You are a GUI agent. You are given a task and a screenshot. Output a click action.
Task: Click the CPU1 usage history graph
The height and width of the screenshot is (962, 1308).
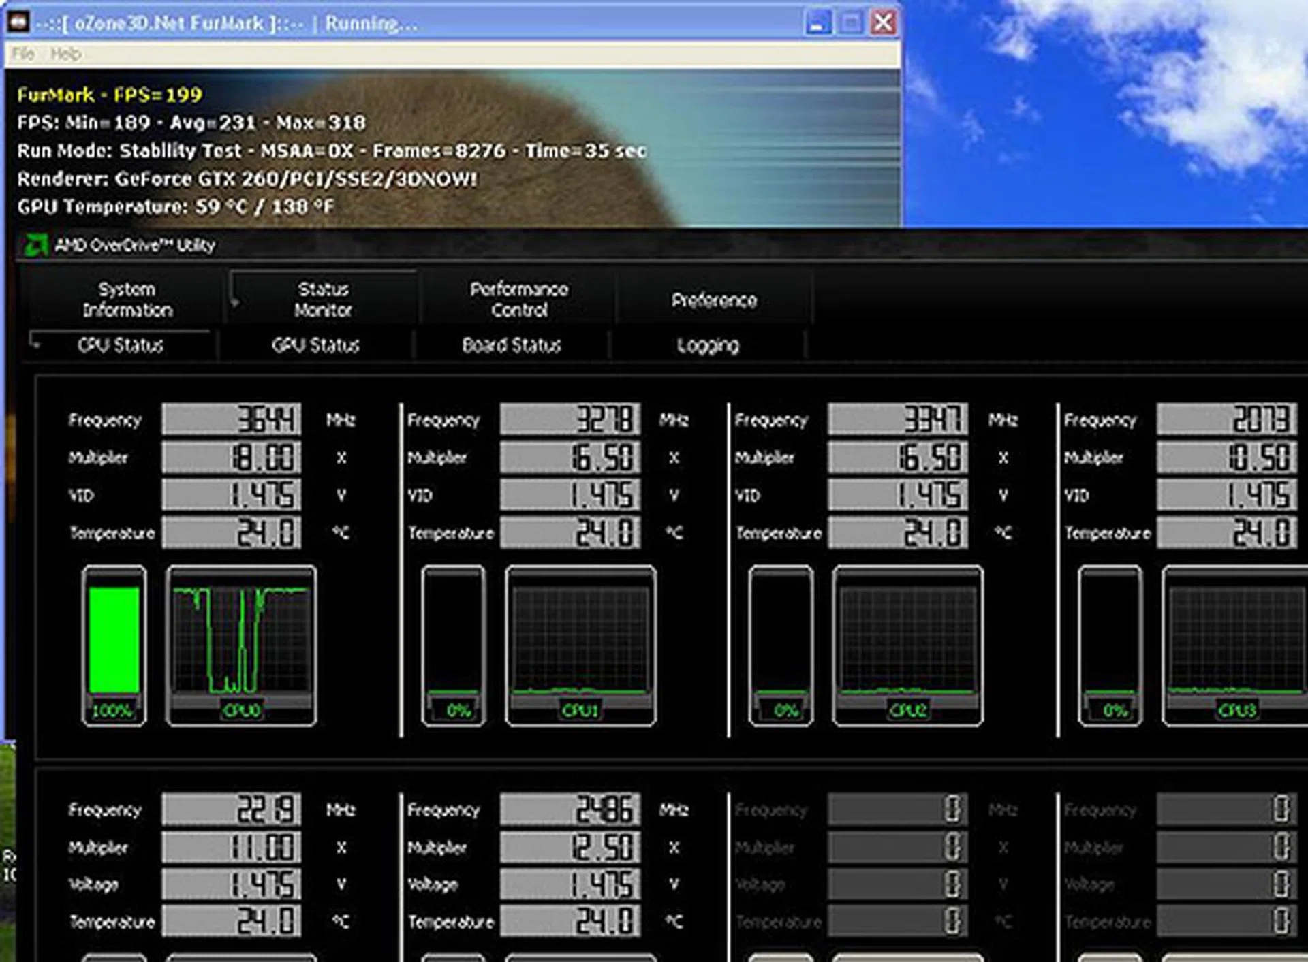click(x=580, y=641)
